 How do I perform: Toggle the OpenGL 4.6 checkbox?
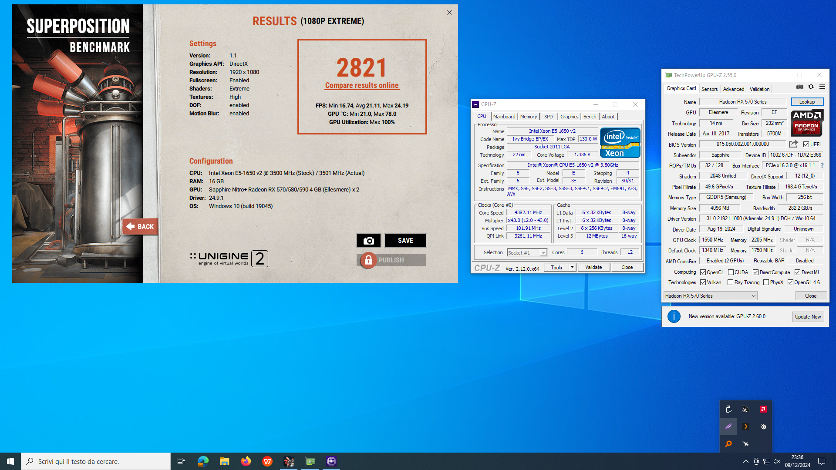pyautogui.click(x=790, y=282)
